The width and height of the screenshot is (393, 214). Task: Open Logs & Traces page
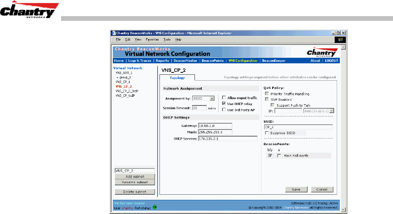(x=140, y=61)
